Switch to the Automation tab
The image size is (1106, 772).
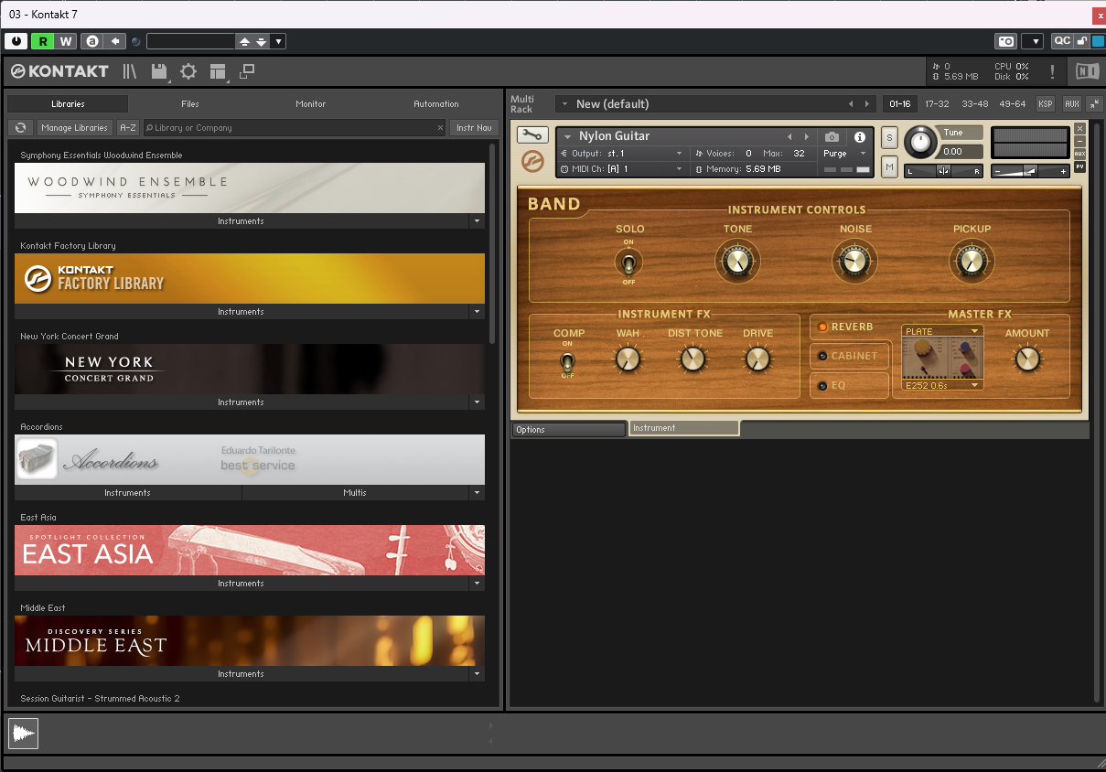point(436,104)
